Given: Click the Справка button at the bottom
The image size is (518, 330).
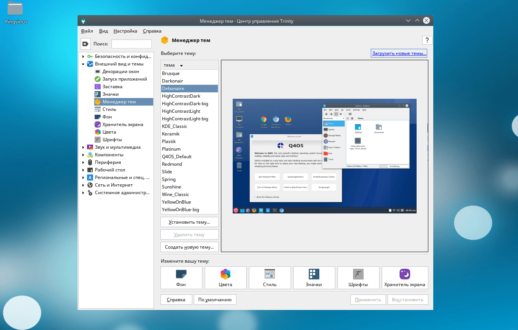Looking at the screenshot, I should pyautogui.click(x=176, y=300).
